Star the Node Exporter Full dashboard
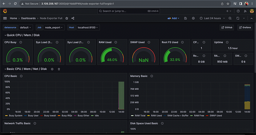This screenshot has width=256, height=135. [67, 18]
